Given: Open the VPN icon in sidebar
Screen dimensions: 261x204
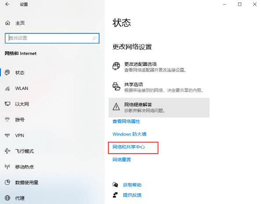Looking at the screenshot, I should 7,135.
